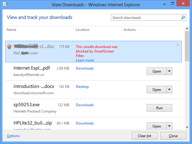Expand the Open dropdown for HPLite32_buil....zip
Viewport: 192px width, 144px height.
[x=169, y=126]
